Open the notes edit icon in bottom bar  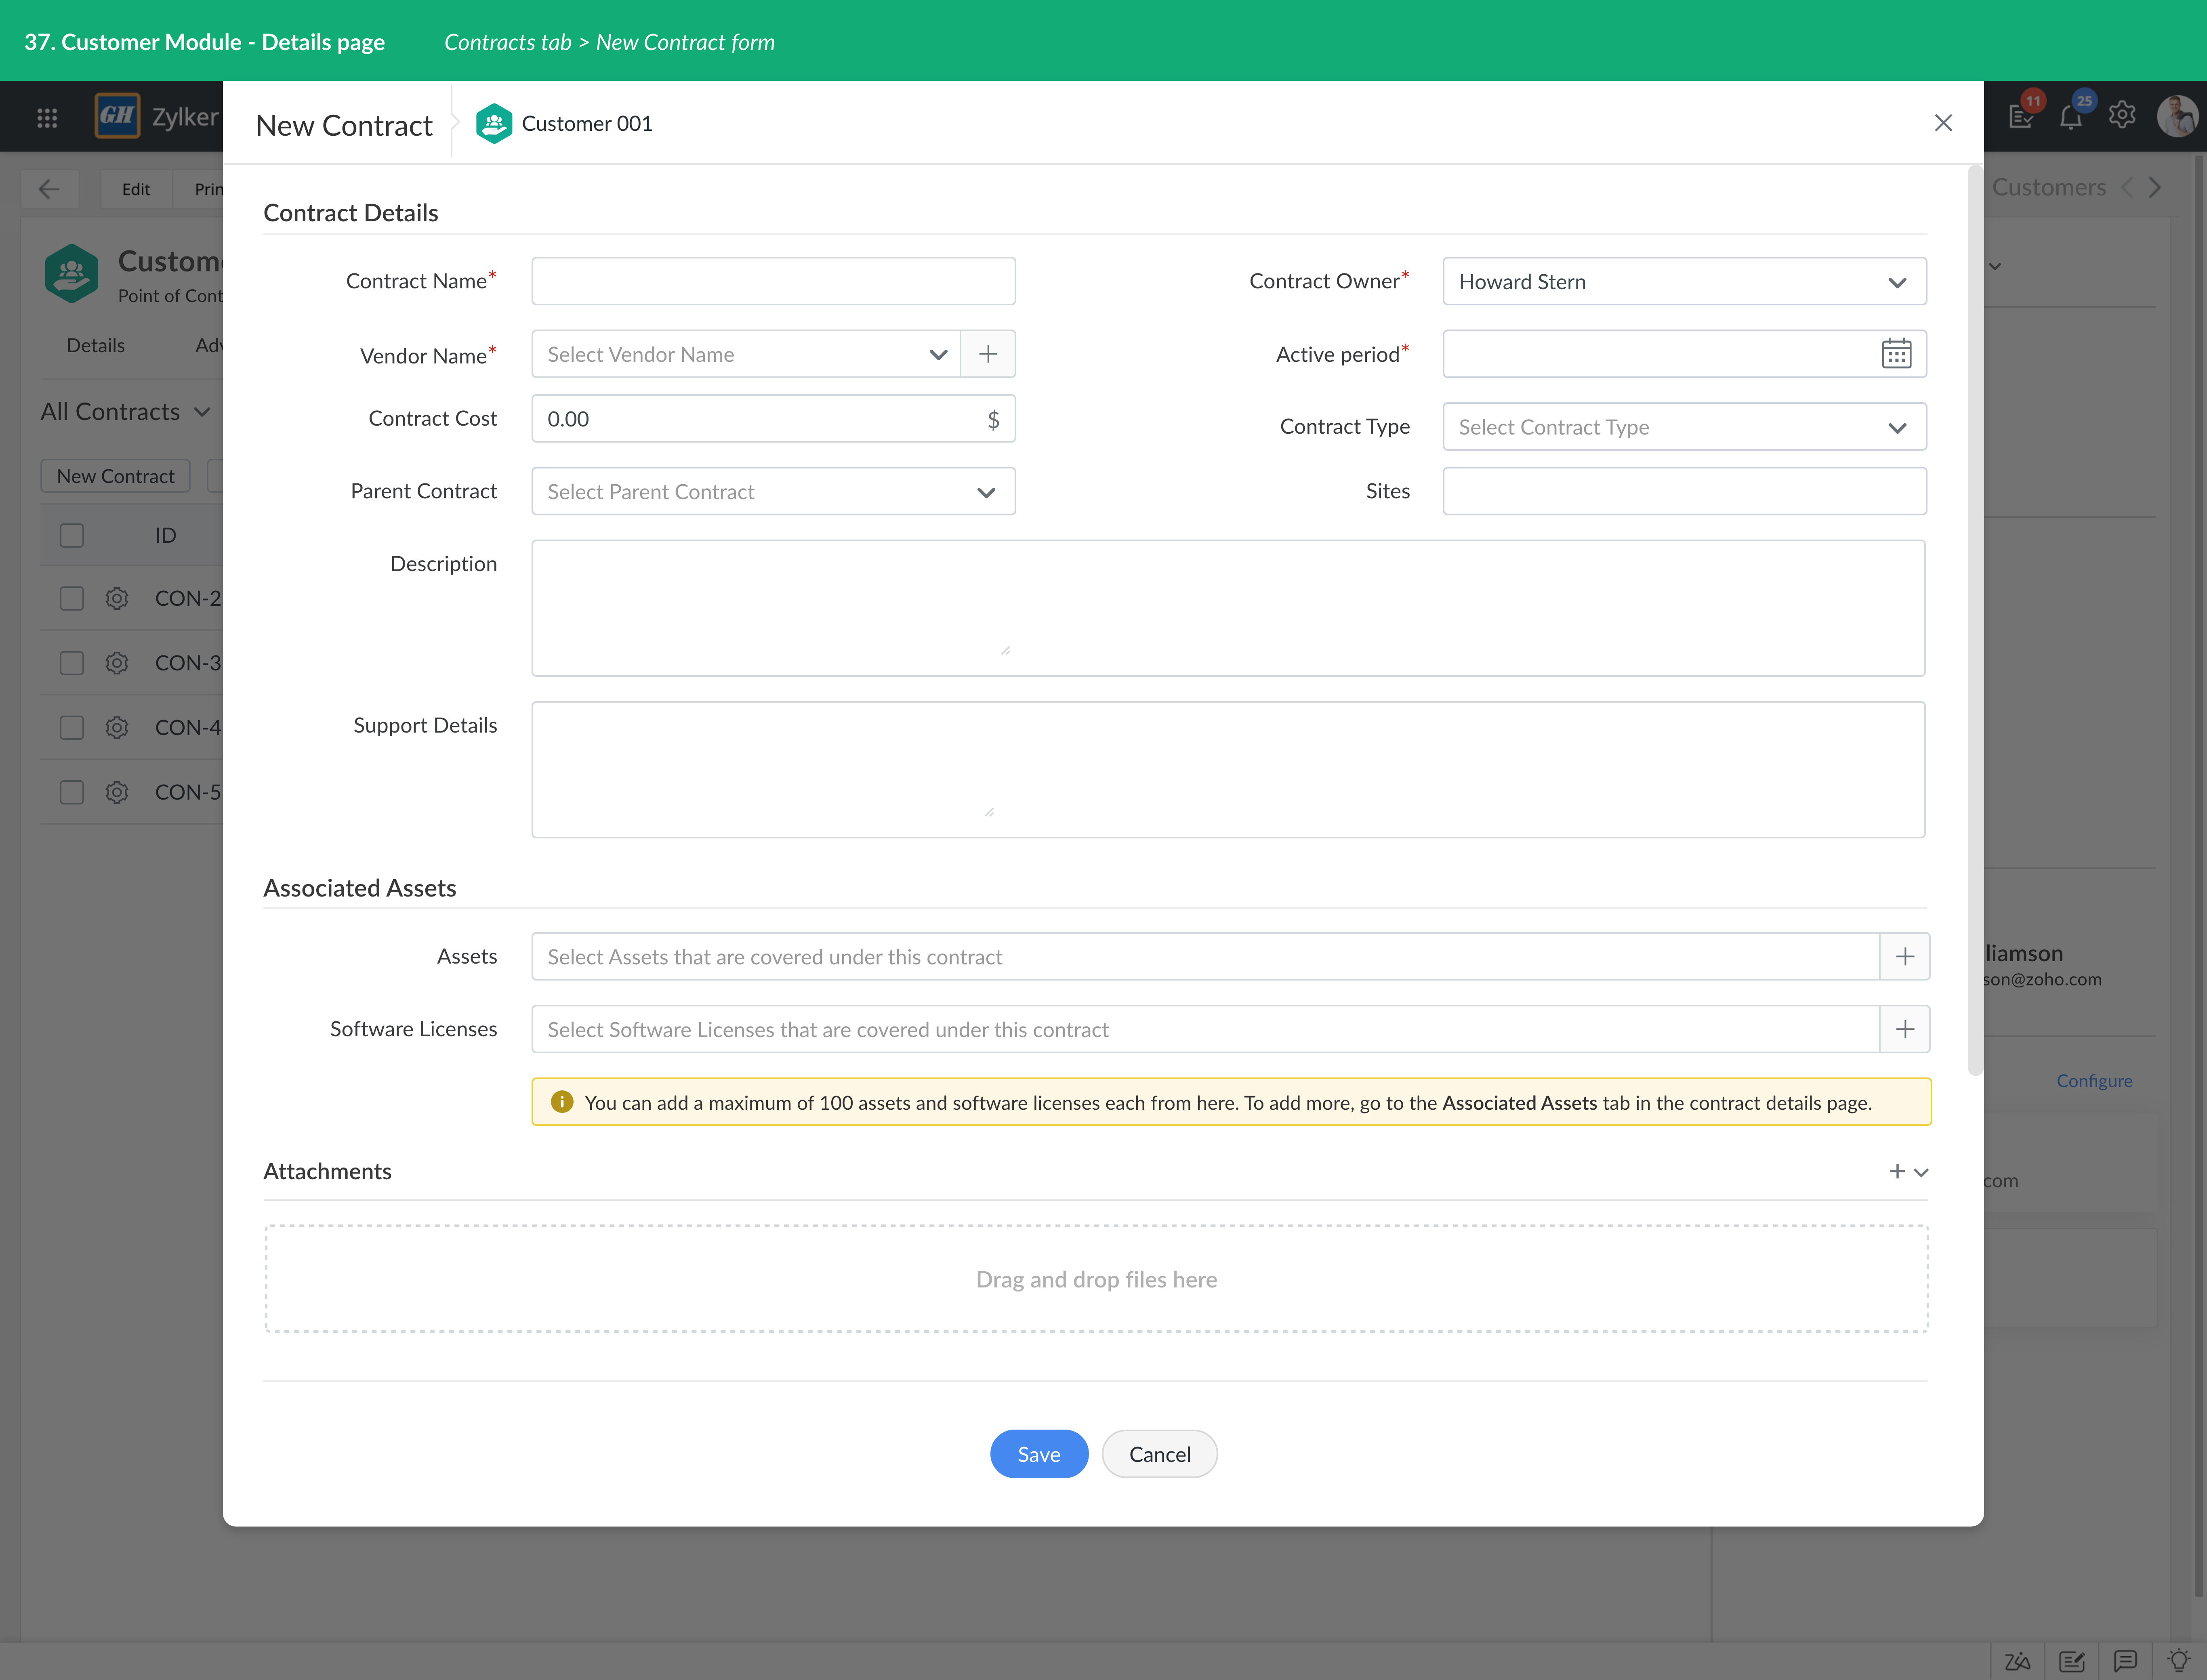[x=2072, y=1661]
